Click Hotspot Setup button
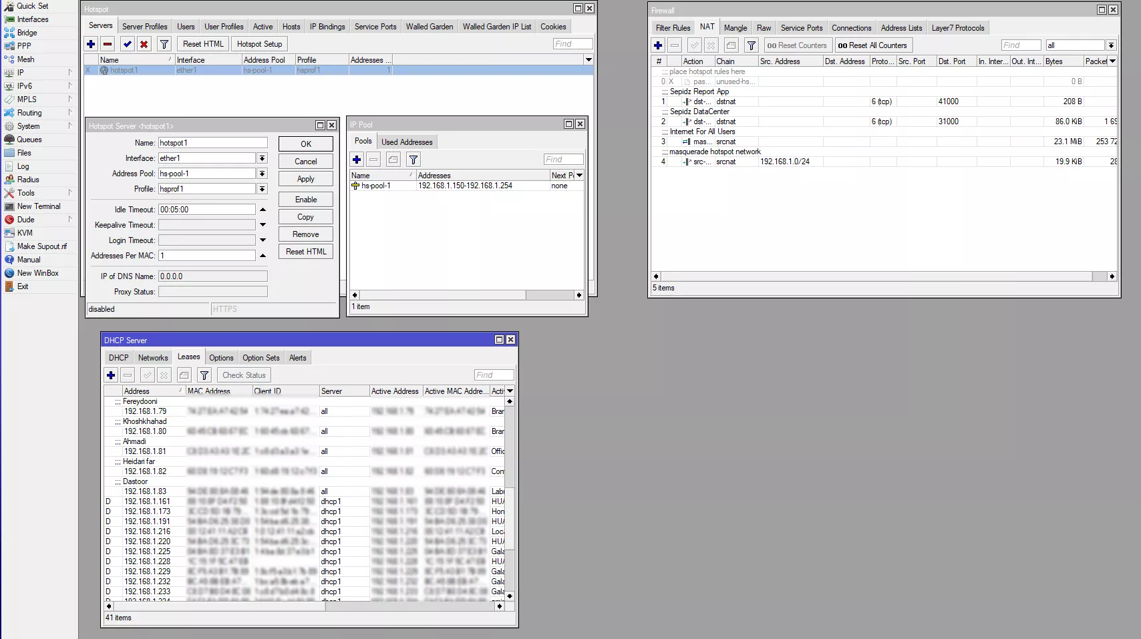This screenshot has height=639, width=1141. click(259, 44)
